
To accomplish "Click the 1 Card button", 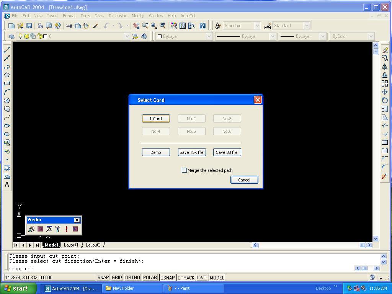I will point(156,119).
